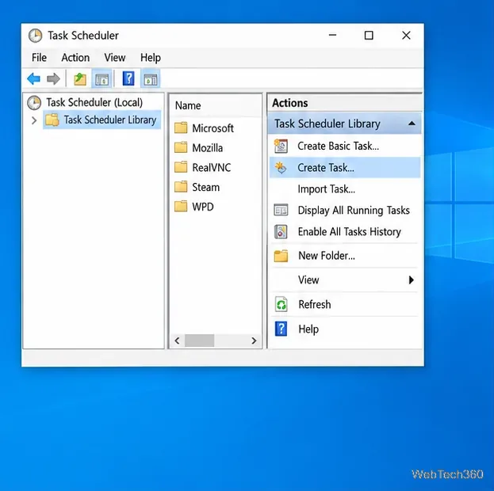494x491 pixels.
Task: Open the View submenu arrow in Actions
Action: (x=412, y=280)
